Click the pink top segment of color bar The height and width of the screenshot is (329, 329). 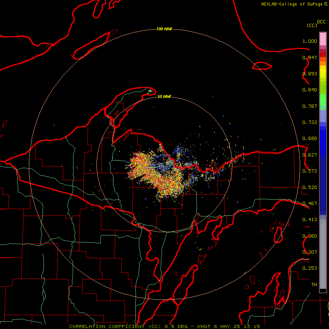[323, 39]
